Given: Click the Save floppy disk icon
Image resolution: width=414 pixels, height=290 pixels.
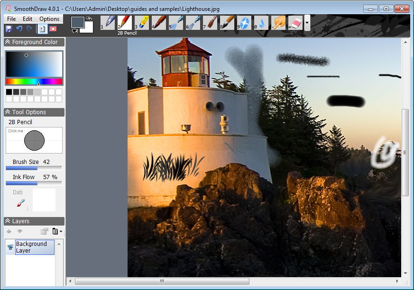Looking at the screenshot, I should [x=9, y=29].
